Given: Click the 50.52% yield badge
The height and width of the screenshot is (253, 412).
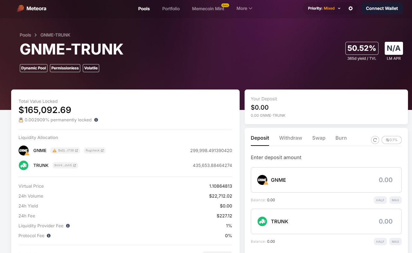Looking at the screenshot, I should [362, 48].
